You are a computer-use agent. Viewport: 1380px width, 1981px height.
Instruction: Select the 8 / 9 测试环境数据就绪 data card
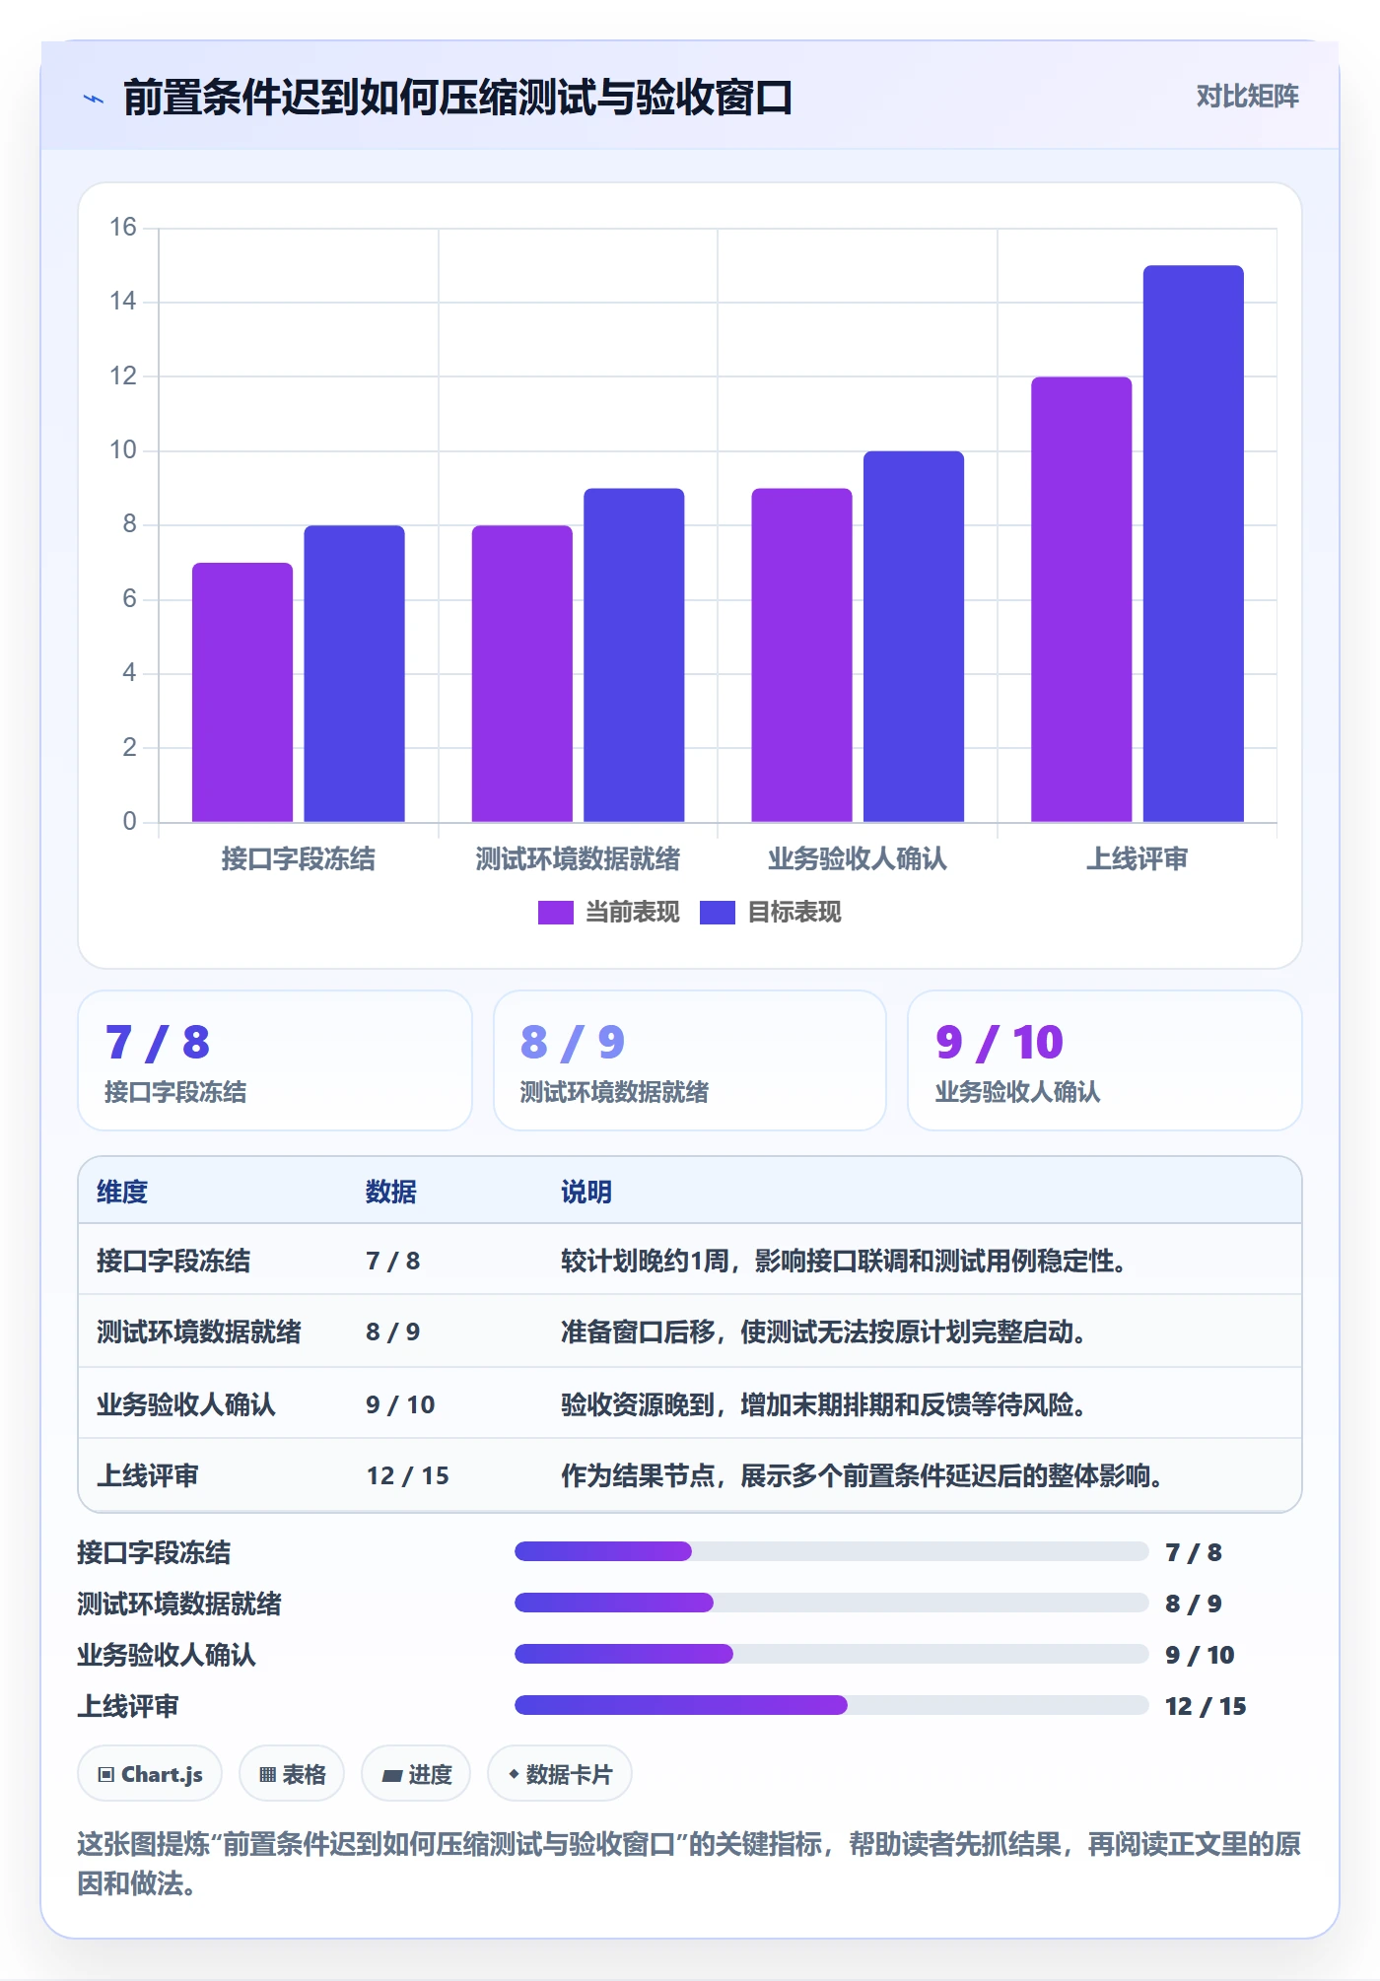click(690, 1060)
